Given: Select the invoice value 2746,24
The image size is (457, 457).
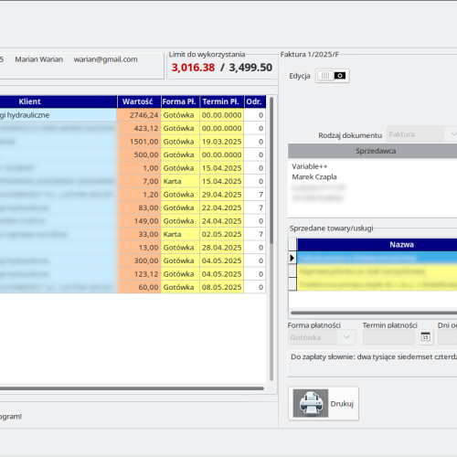Looking at the screenshot, I should point(139,115).
